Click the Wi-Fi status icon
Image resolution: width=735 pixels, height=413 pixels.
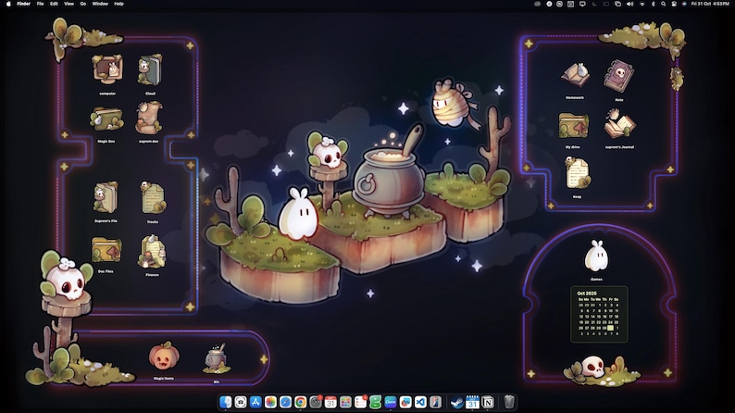tap(642, 4)
